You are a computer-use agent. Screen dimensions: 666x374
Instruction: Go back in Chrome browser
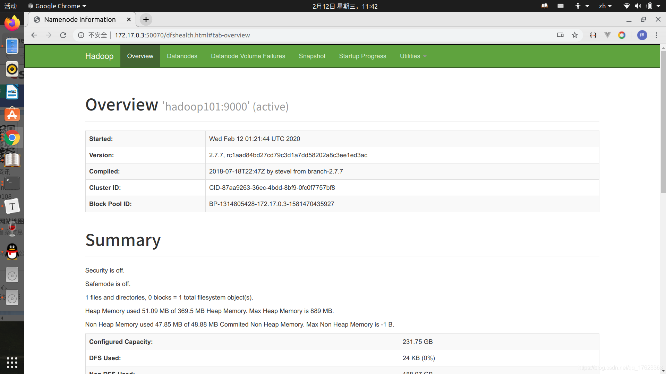(34, 35)
